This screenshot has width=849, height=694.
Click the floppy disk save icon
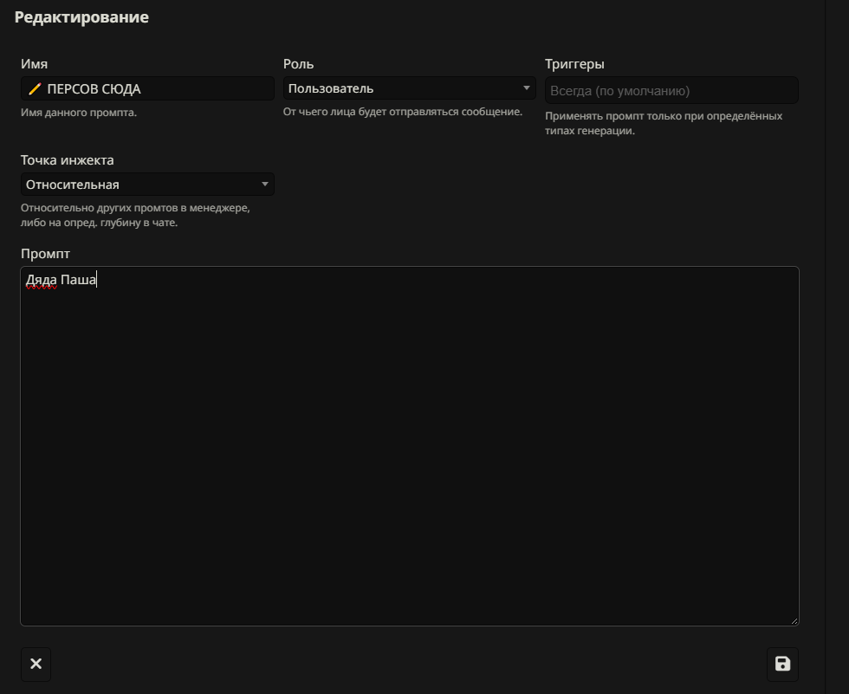click(x=782, y=665)
